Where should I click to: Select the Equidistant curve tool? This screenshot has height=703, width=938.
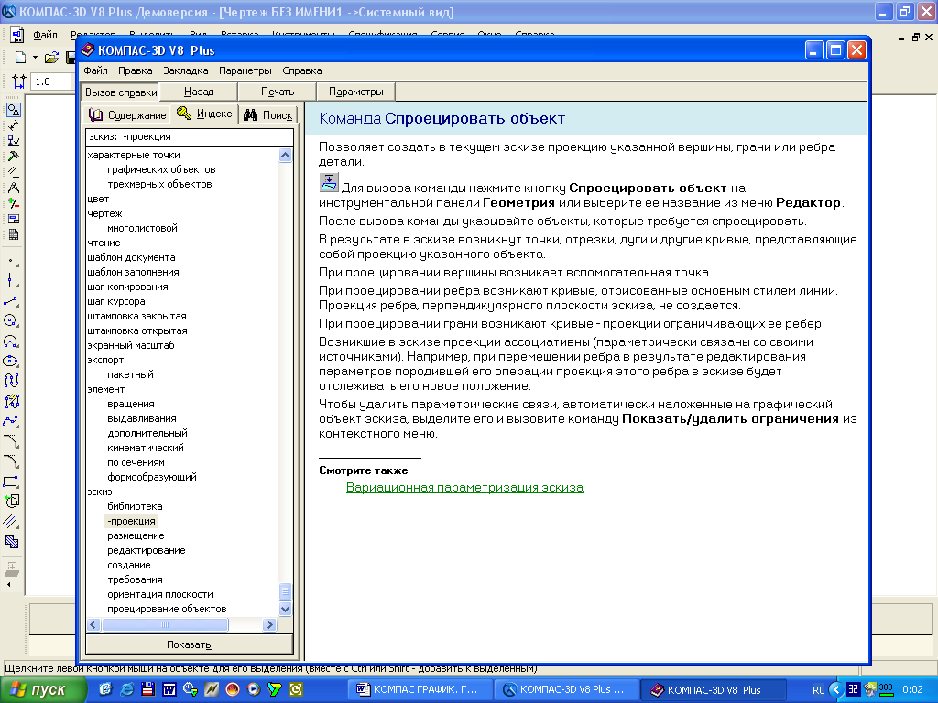[11, 521]
